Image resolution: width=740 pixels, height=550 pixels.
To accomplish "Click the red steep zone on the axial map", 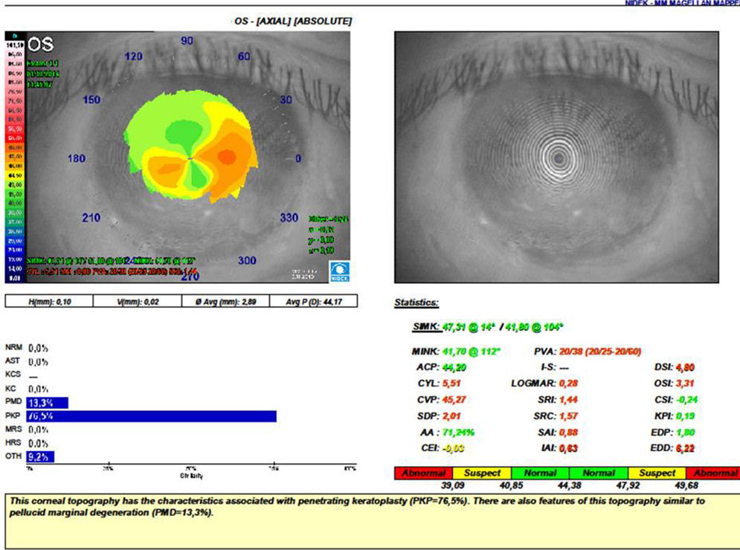I will click(227, 155).
